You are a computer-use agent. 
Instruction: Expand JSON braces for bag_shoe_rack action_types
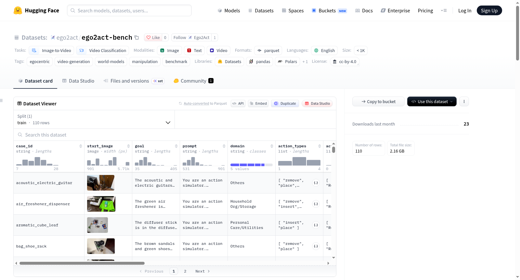[316, 246]
